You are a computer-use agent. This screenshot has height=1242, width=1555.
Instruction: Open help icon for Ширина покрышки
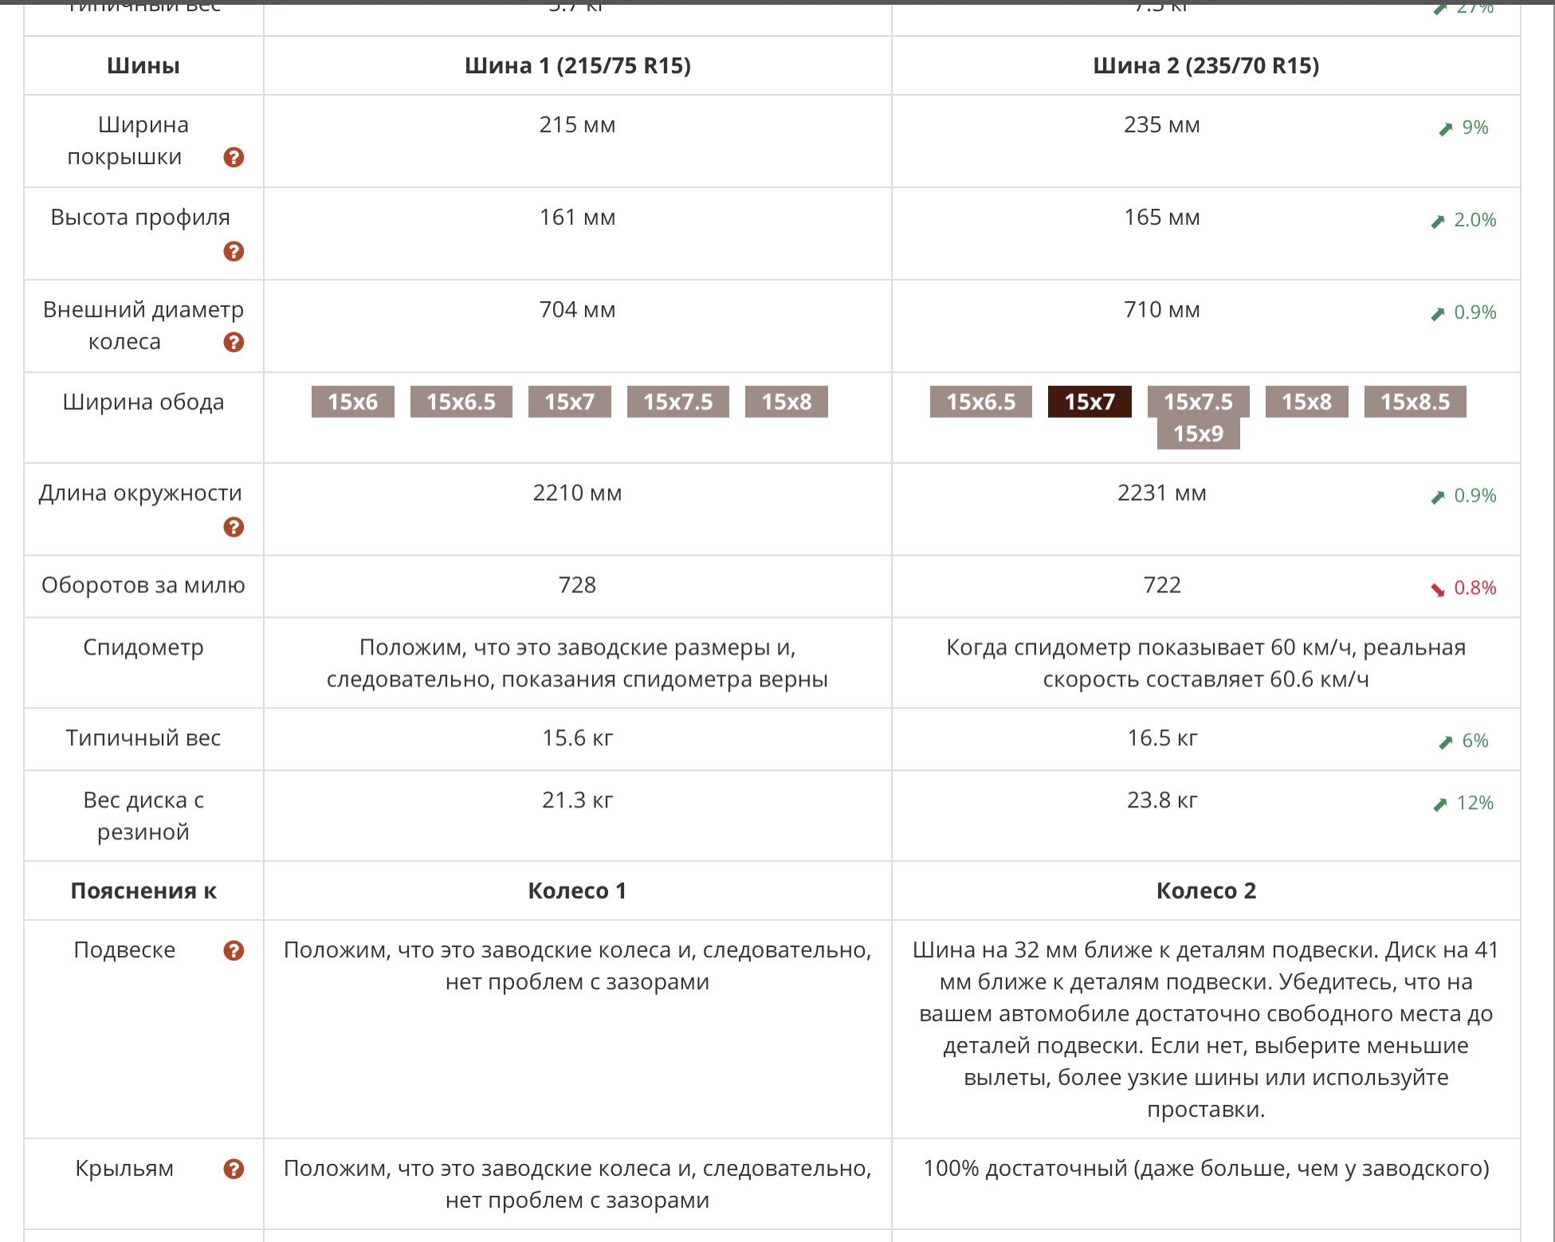[x=234, y=157]
